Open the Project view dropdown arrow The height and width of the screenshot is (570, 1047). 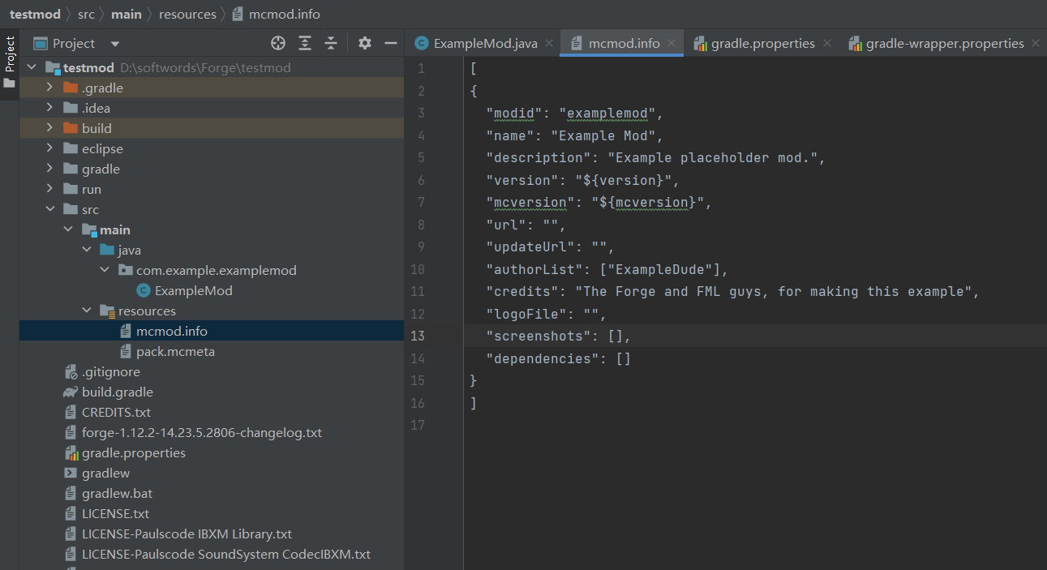point(115,44)
